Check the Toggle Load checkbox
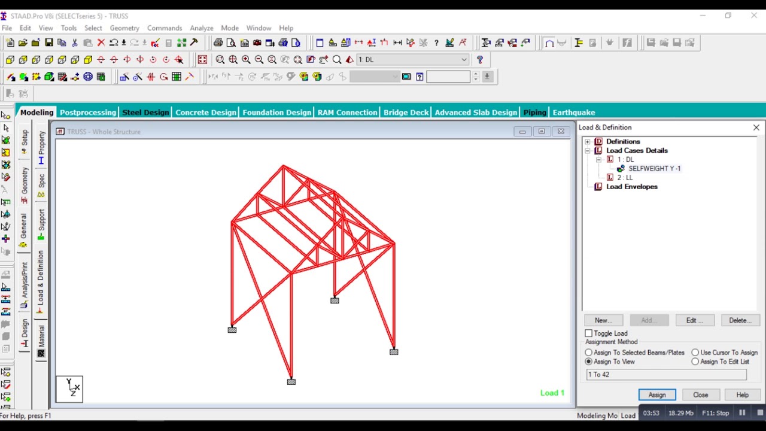This screenshot has height=431, width=766. 589,333
